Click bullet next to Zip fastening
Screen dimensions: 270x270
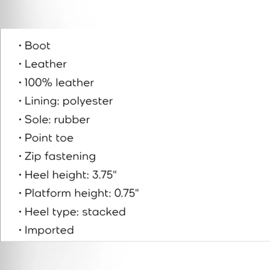(x=20, y=156)
